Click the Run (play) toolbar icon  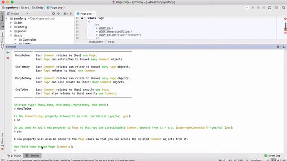pyautogui.click(x=253, y=8)
